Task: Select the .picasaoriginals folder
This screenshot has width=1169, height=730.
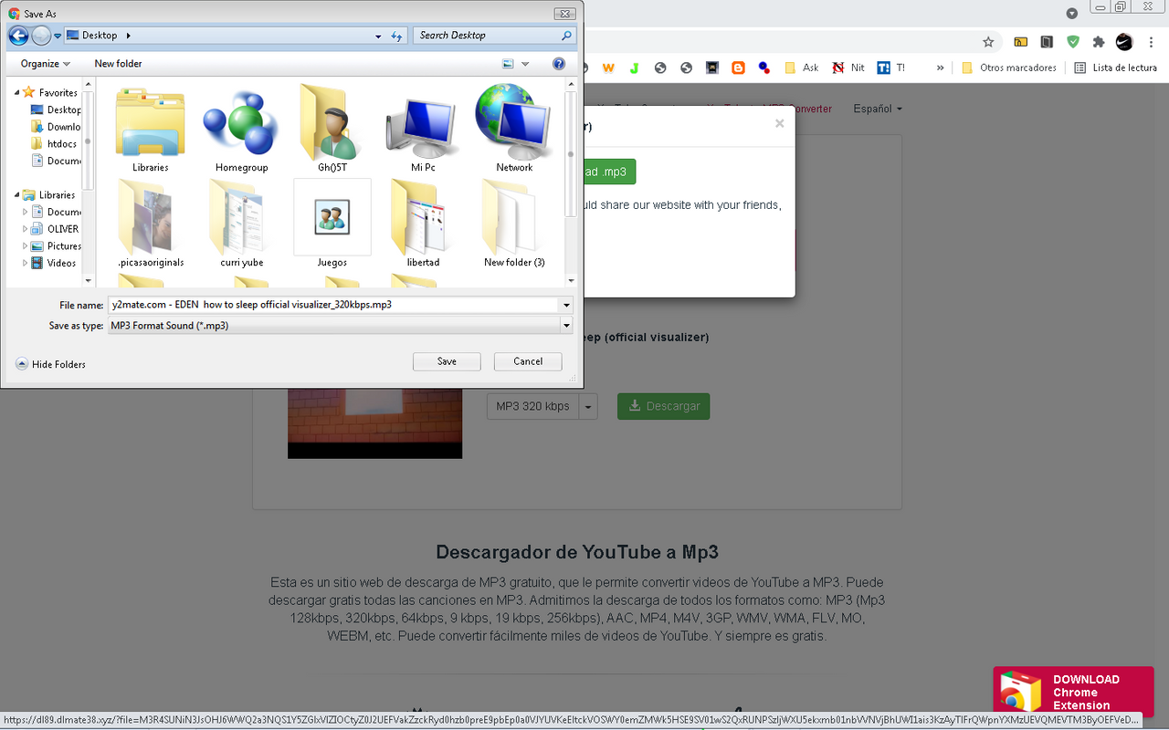Action: point(151,224)
